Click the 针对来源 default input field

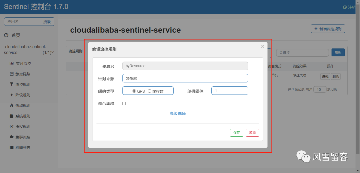pos(185,78)
